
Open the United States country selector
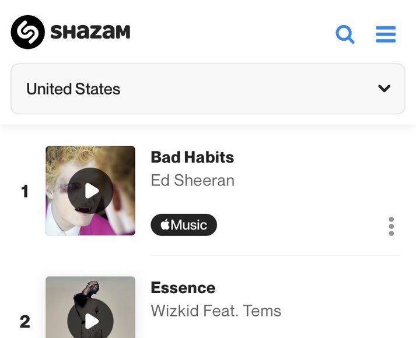pyautogui.click(x=208, y=89)
